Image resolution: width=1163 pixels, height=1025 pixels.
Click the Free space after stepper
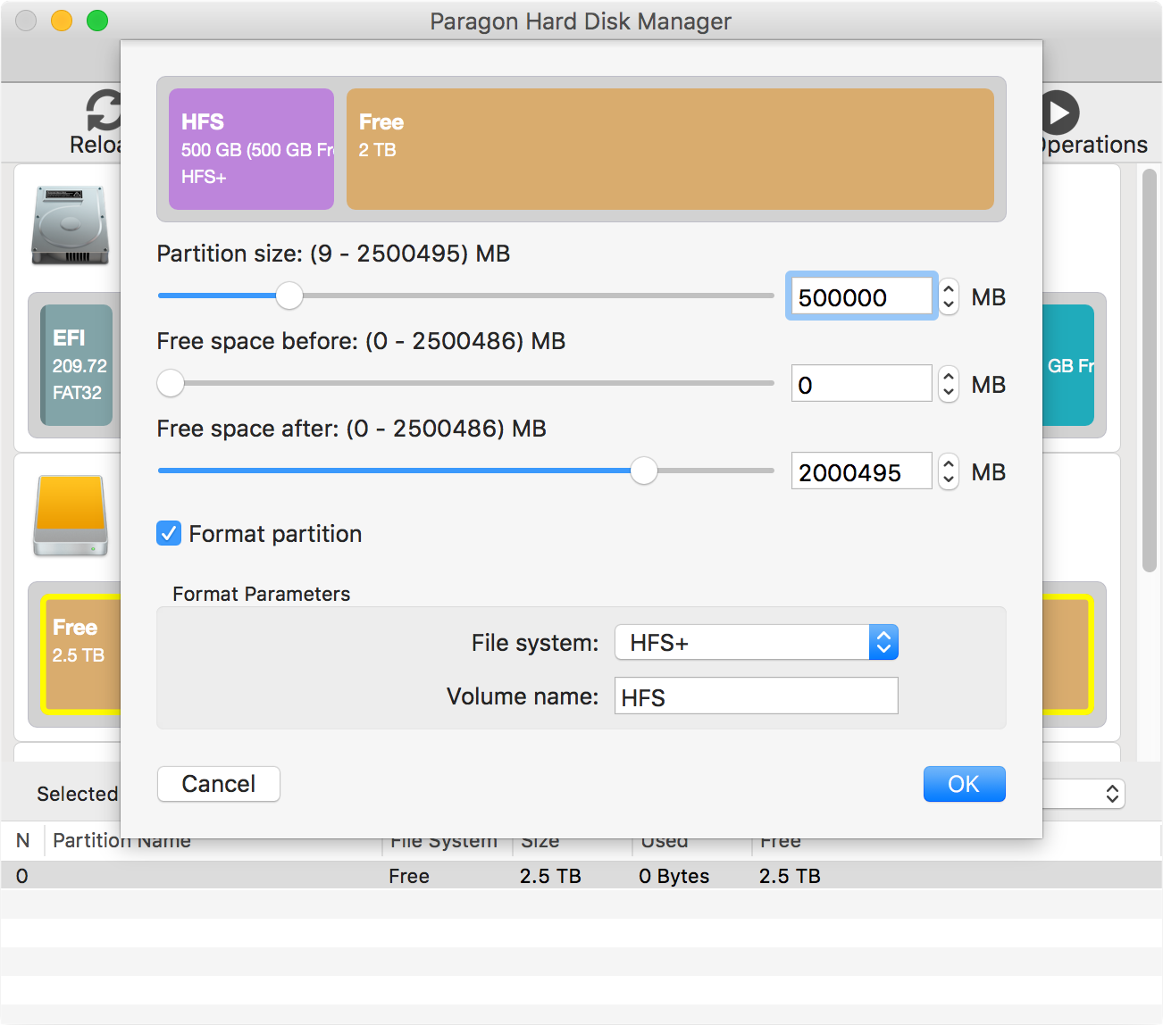(x=949, y=471)
